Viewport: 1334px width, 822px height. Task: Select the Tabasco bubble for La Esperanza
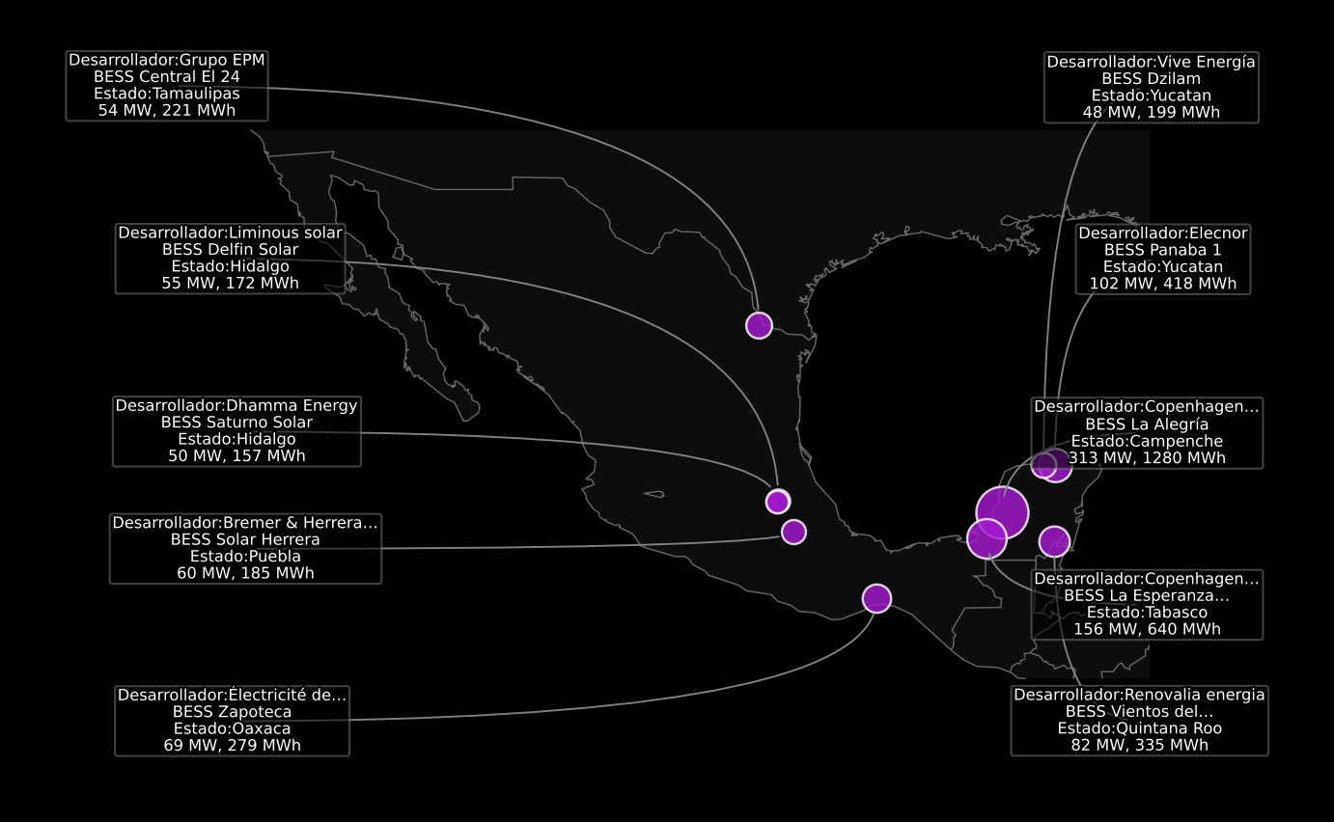pos(987,538)
